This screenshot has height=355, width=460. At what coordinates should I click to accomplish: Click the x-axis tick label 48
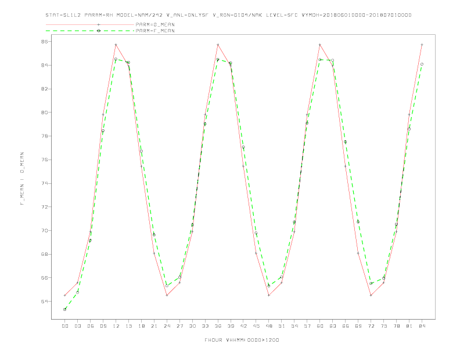(x=269, y=326)
